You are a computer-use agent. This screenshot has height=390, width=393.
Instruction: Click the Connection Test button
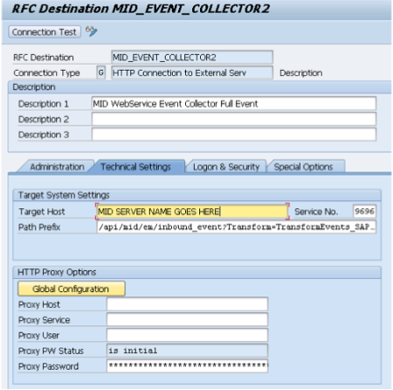45,31
